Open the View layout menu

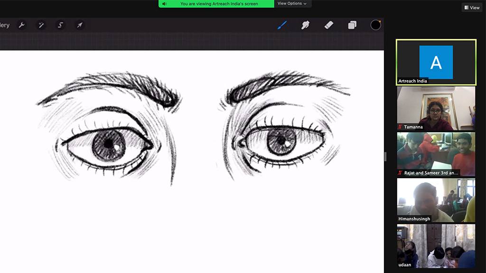click(x=472, y=8)
